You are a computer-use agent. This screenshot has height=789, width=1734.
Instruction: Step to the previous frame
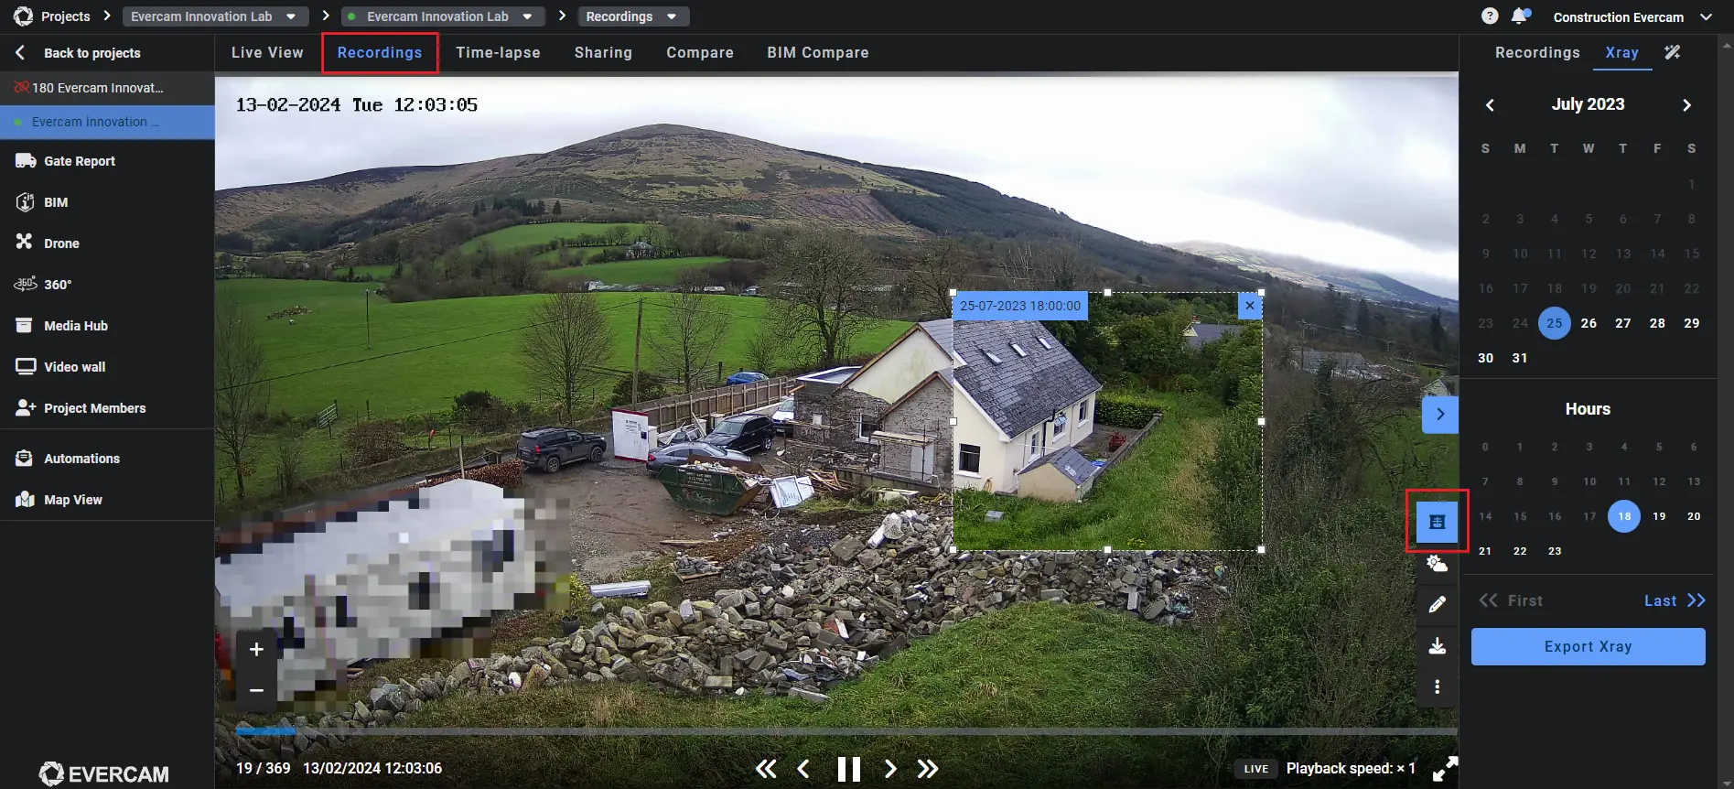tap(803, 769)
